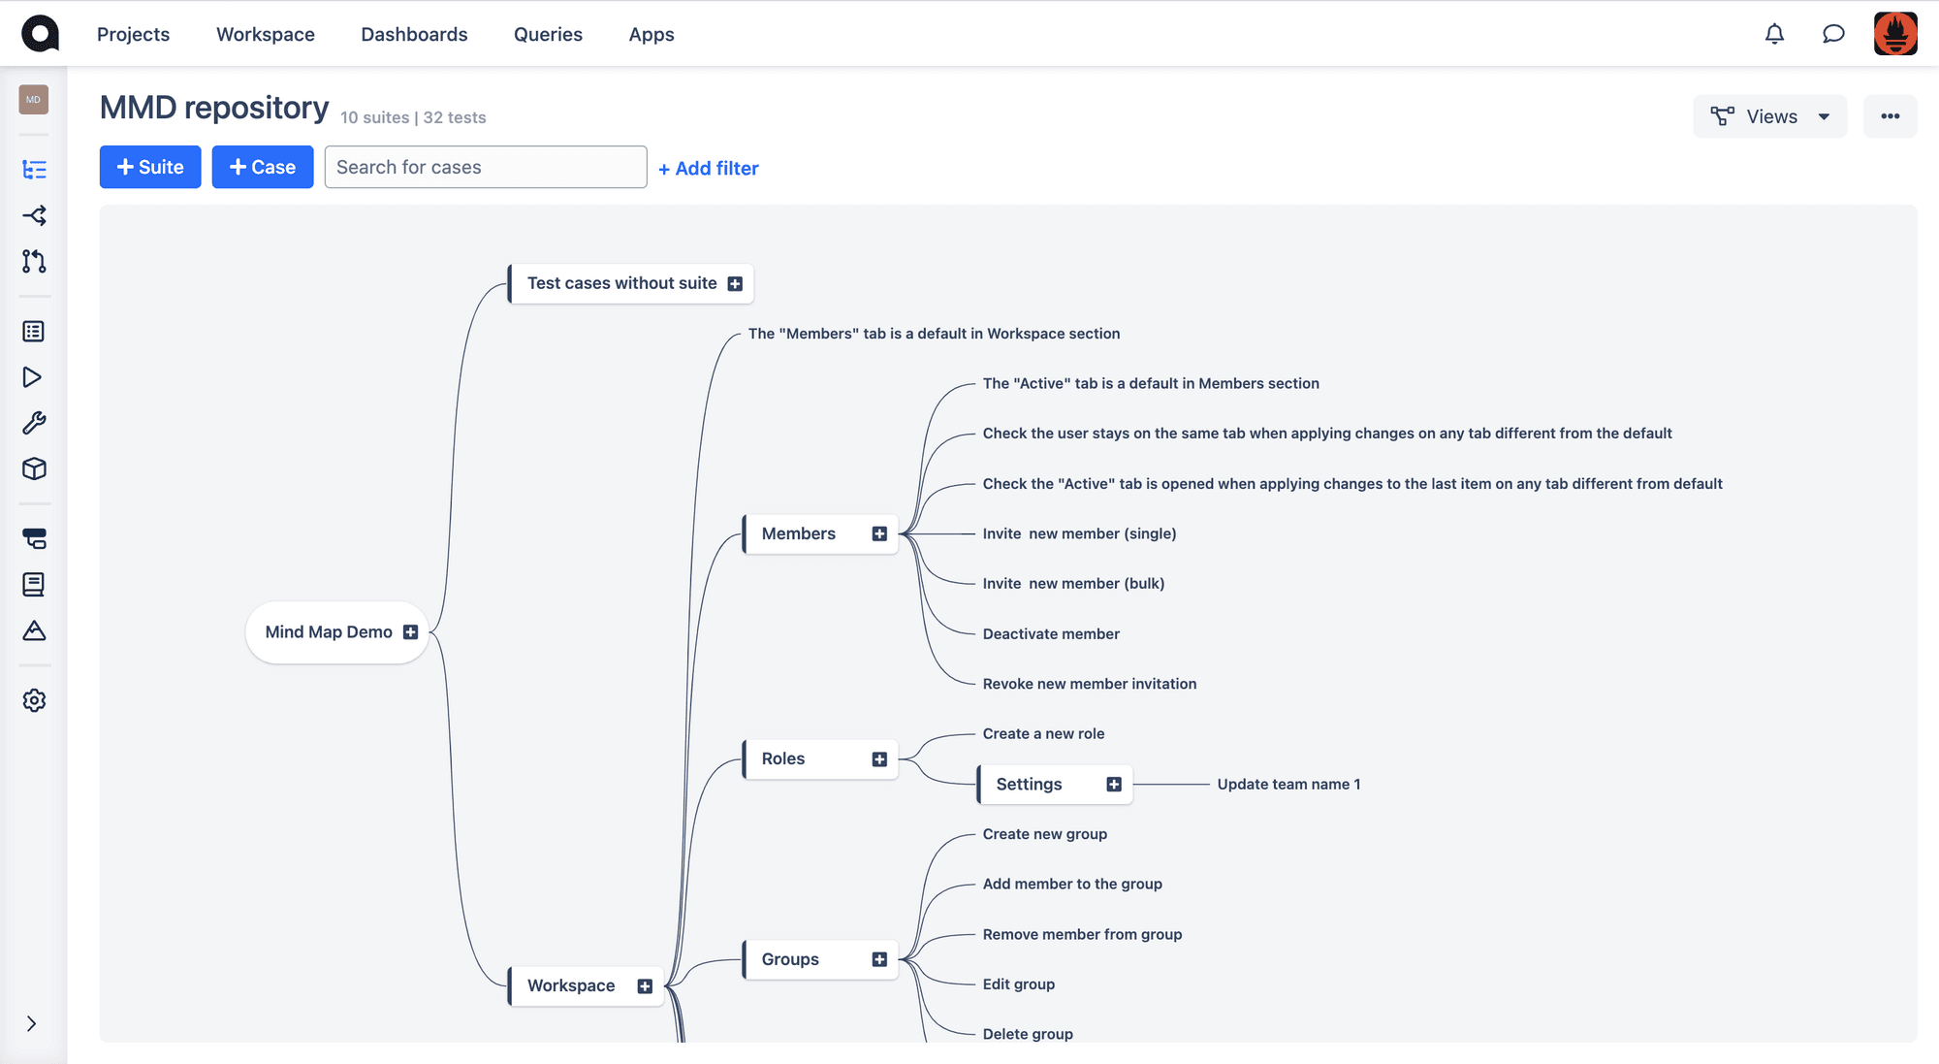The width and height of the screenshot is (1939, 1064).
Task: Collapse the Settings suite node
Action: 1114,785
